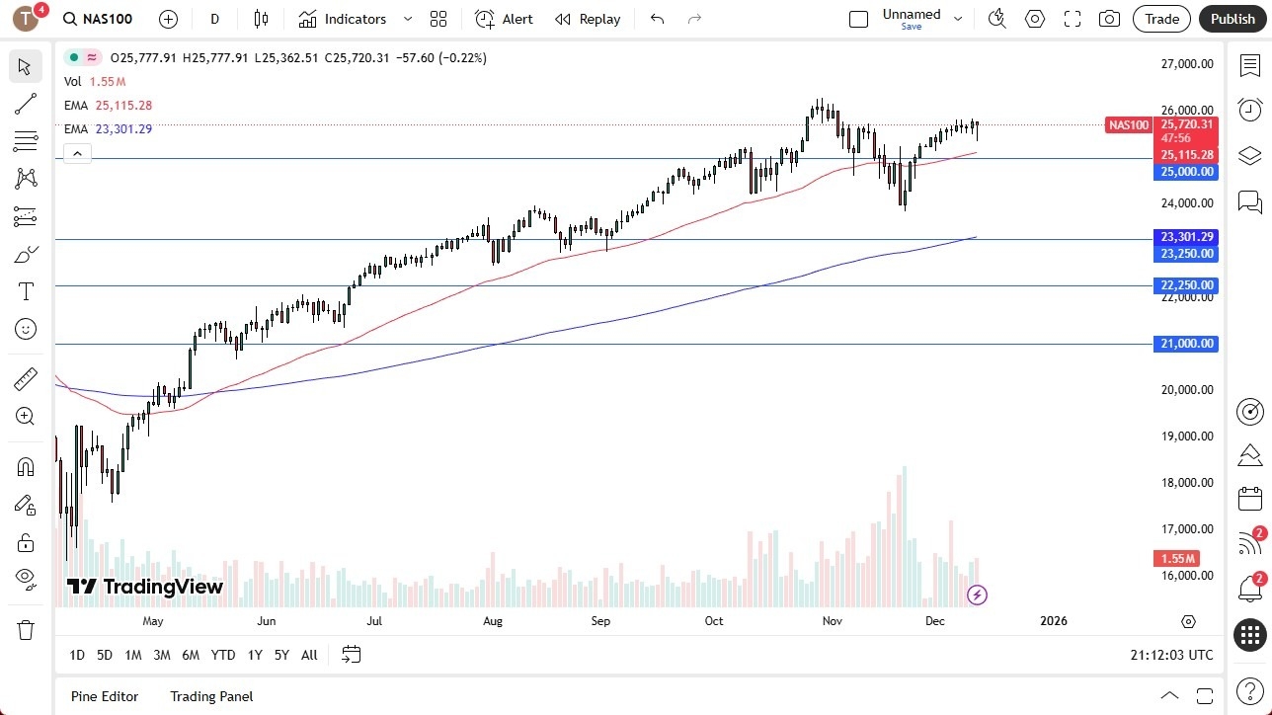
Task: Select the text annotation tool
Action: tap(26, 291)
